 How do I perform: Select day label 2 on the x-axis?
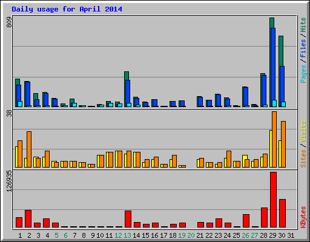(x=29, y=235)
